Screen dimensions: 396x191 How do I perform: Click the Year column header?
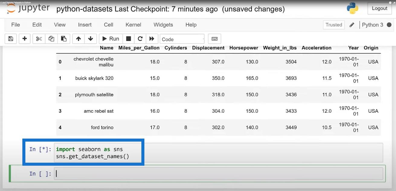pyautogui.click(x=353, y=48)
